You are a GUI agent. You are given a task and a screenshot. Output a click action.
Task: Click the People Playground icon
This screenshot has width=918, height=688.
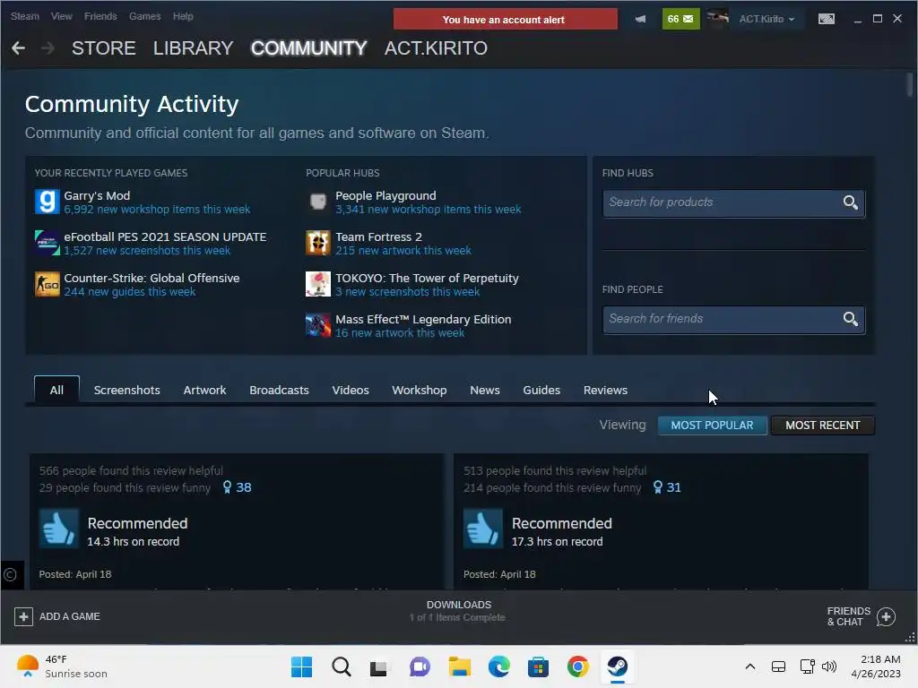click(318, 202)
